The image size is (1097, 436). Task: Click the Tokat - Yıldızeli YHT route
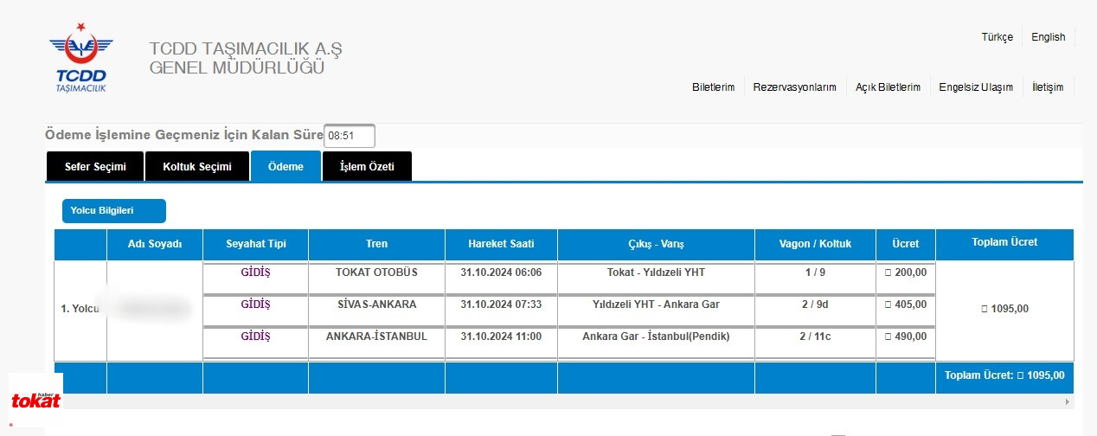(656, 272)
